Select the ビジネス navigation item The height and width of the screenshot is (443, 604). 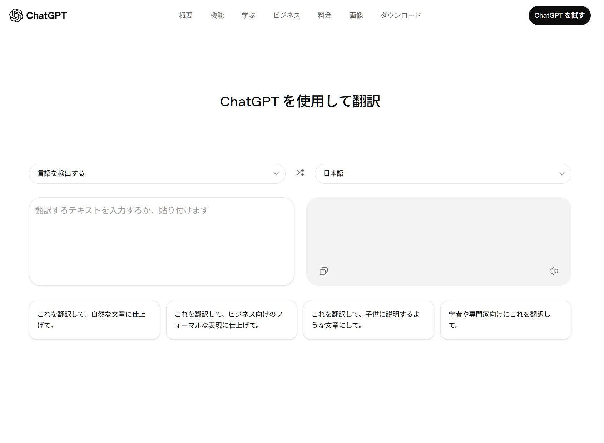[286, 15]
